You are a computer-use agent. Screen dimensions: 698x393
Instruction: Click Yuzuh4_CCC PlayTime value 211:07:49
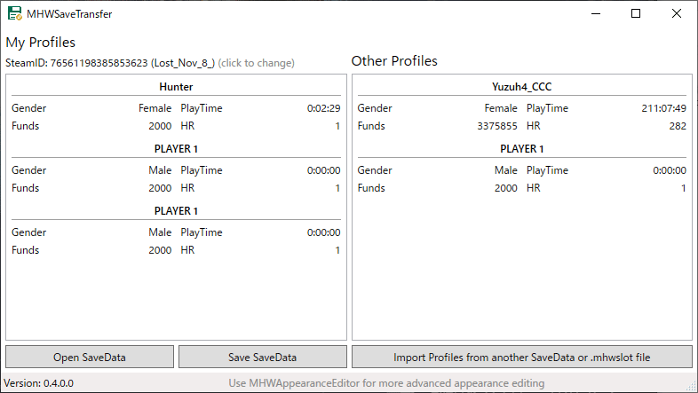(x=663, y=108)
